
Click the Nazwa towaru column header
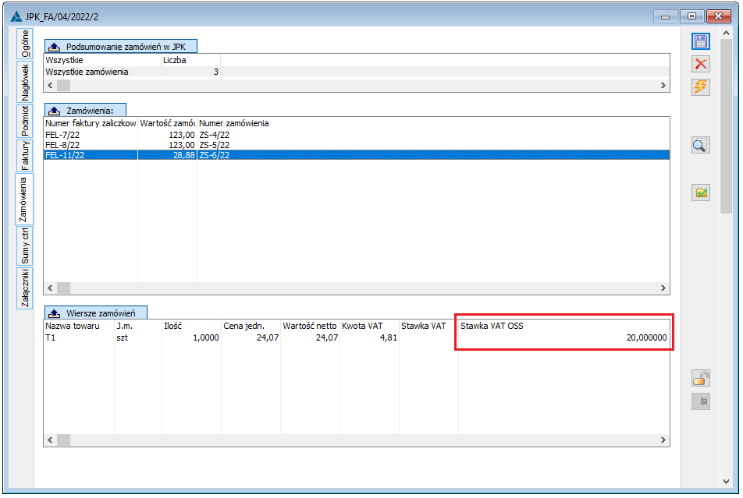[x=79, y=326]
